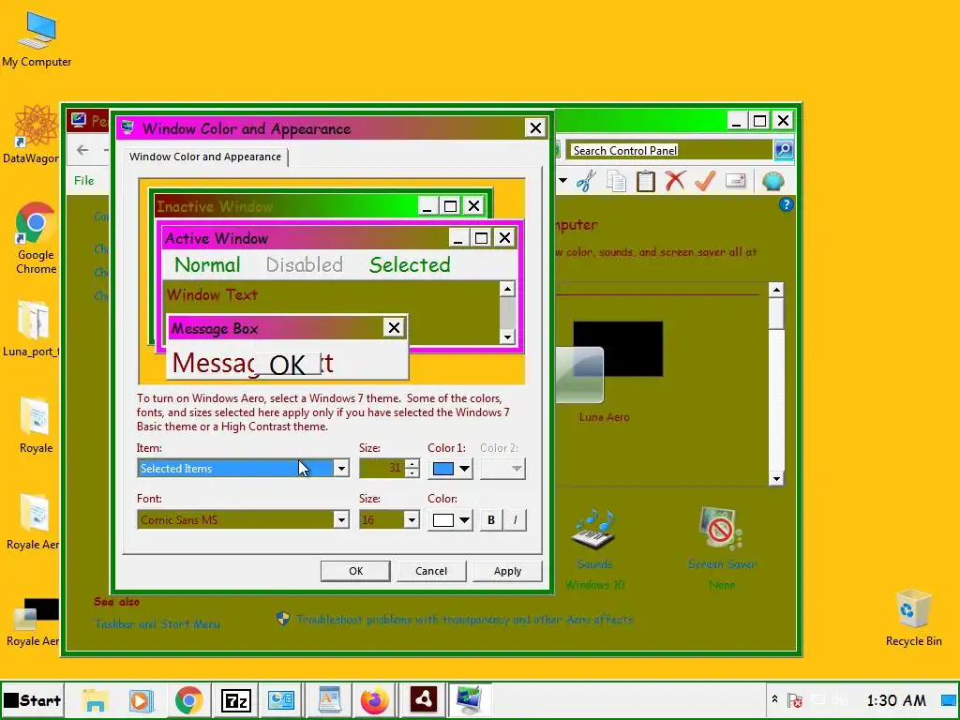The image size is (960, 720).
Task: Open File Explorer from the taskbar
Action: pyautogui.click(x=95, y=700)
